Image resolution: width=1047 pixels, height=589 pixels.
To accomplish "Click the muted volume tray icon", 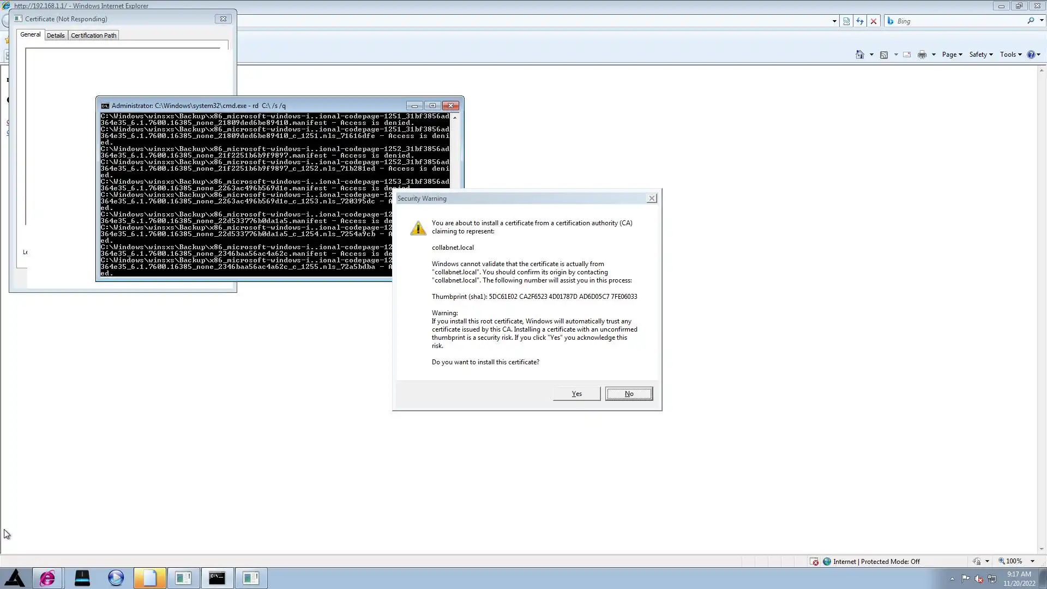I will pos(979,579).
